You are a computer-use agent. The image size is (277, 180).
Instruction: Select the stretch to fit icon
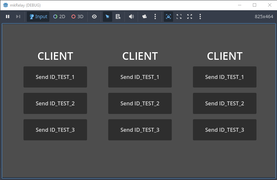click(190, 17)
